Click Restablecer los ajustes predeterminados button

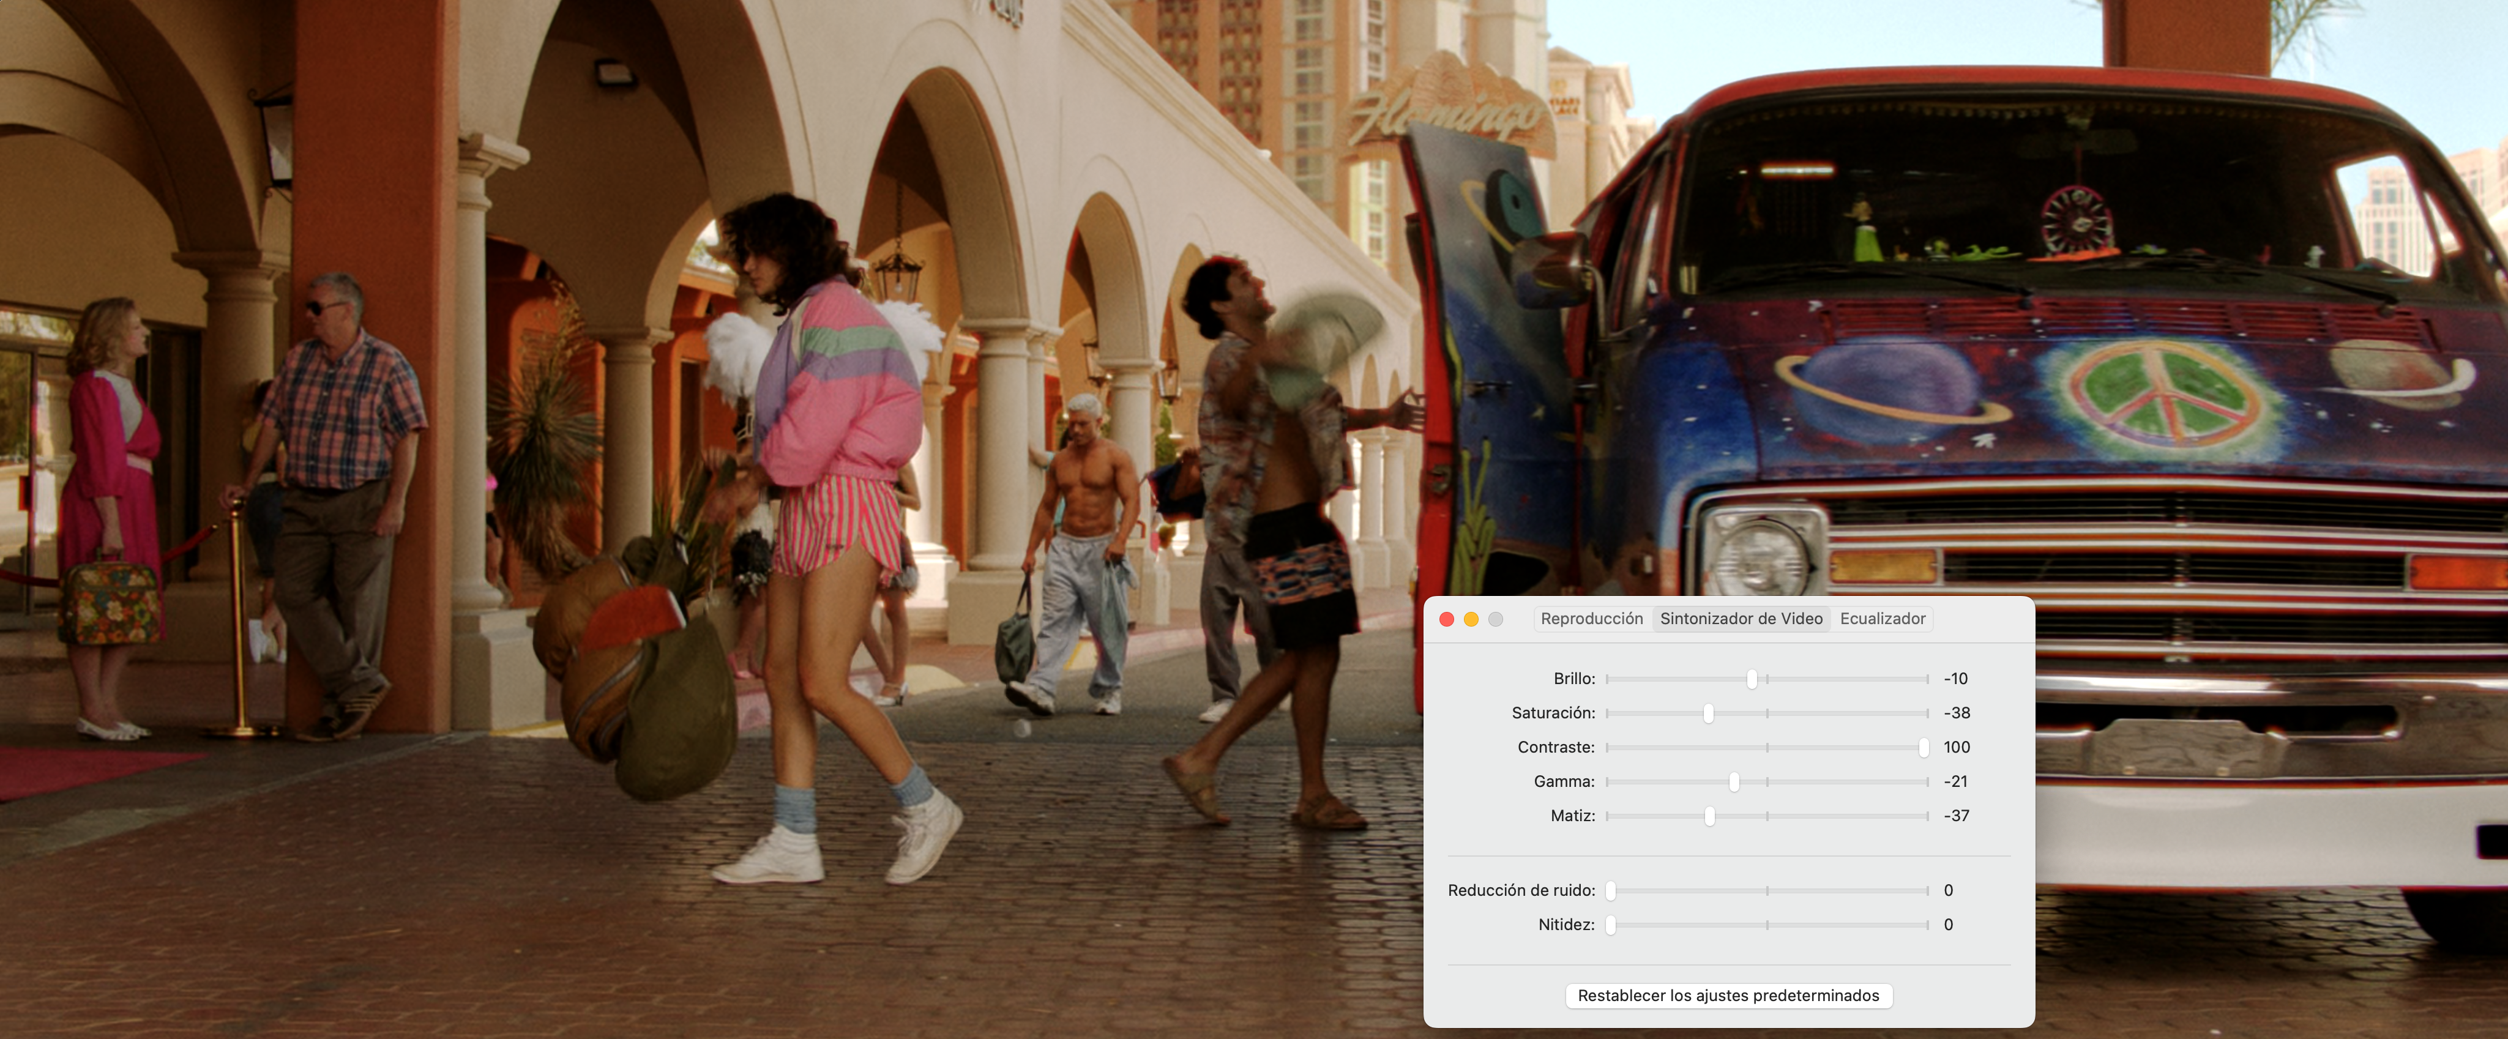pos(1728,995)
